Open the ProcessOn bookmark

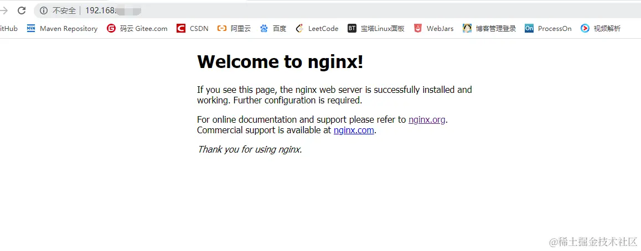click(x=548, y=29)
